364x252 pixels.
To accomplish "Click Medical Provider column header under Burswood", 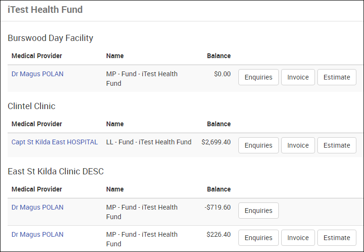I will pyautogui.click(x=37, y=56).
